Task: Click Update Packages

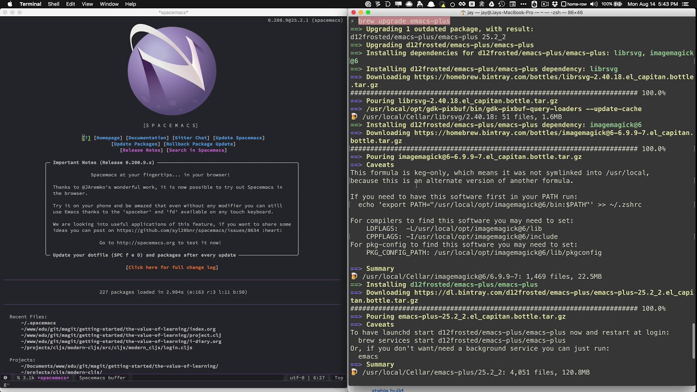Action: (x=136, y=143)
